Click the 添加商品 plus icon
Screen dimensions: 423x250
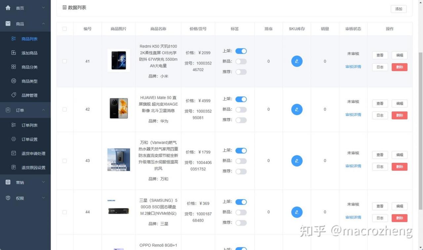pos(14,53)
